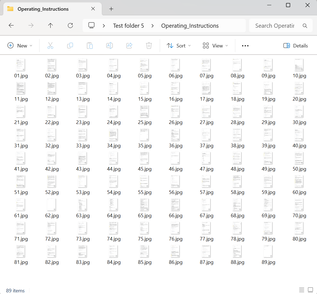The image size is (317, 294).
Task: Switch to details list view layout
Action: (302, 290)
